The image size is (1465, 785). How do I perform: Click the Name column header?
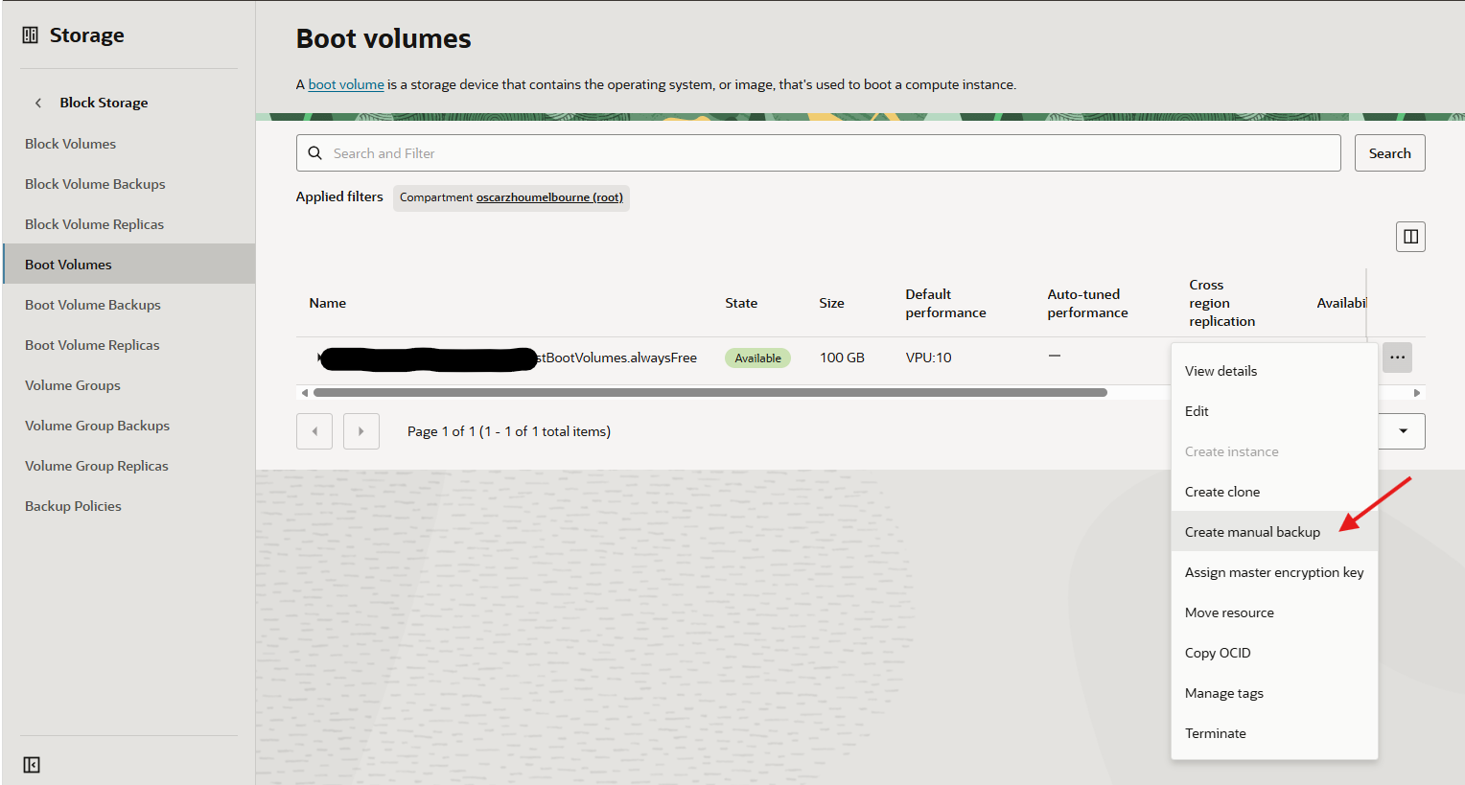pyautogui.click(x=328, y=303)
